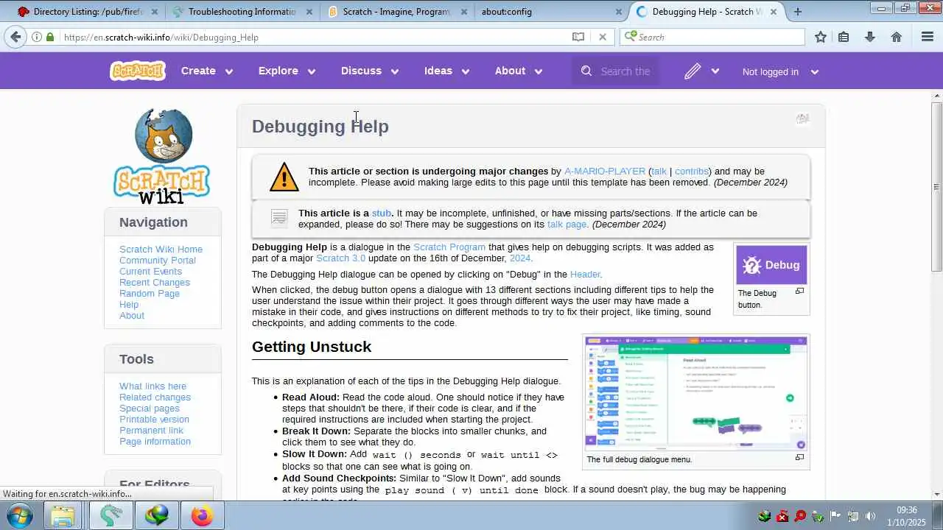Click the wiki Search the wiki field

pos(625,71)
